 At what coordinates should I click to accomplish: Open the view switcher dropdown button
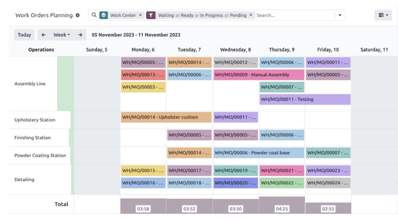[383, 15]
